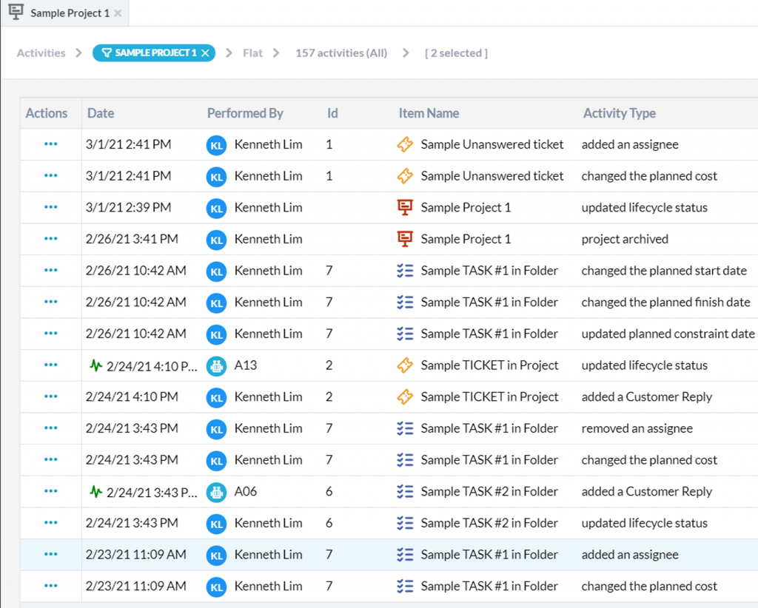758x608 pixels.
Task: Sort by the Activity Type column header
Action: (619, 113)
